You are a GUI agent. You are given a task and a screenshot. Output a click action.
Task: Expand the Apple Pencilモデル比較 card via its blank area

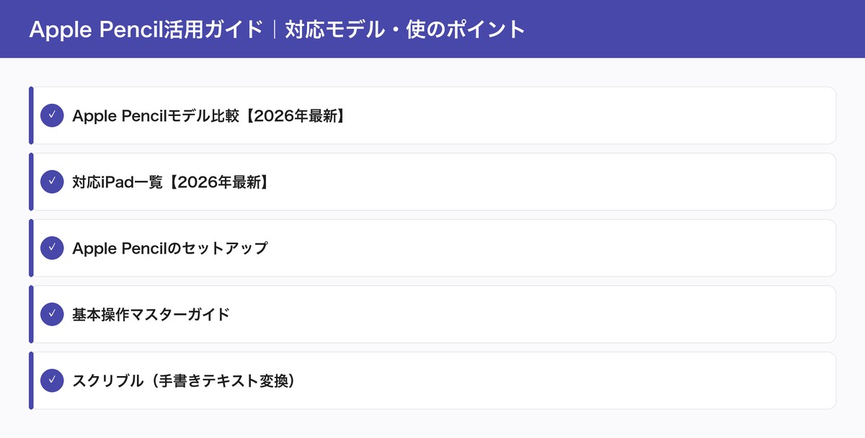[577, 115]
